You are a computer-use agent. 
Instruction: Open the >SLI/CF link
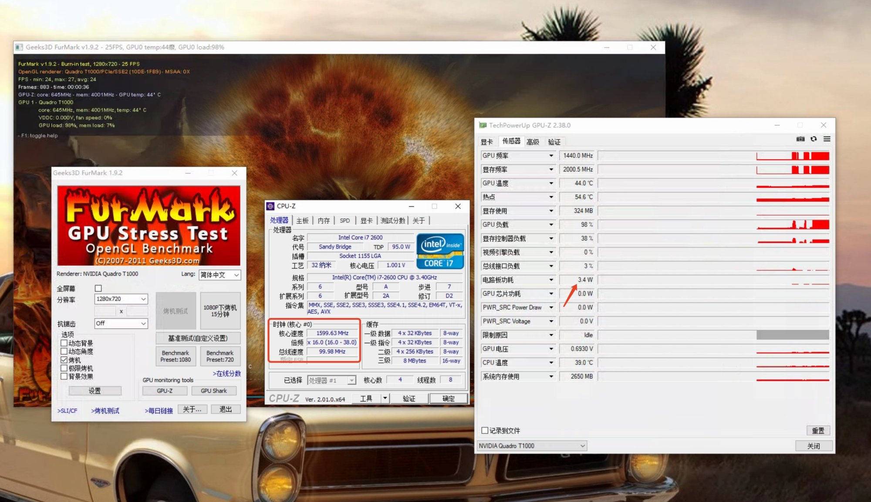(x=67, y=411)
